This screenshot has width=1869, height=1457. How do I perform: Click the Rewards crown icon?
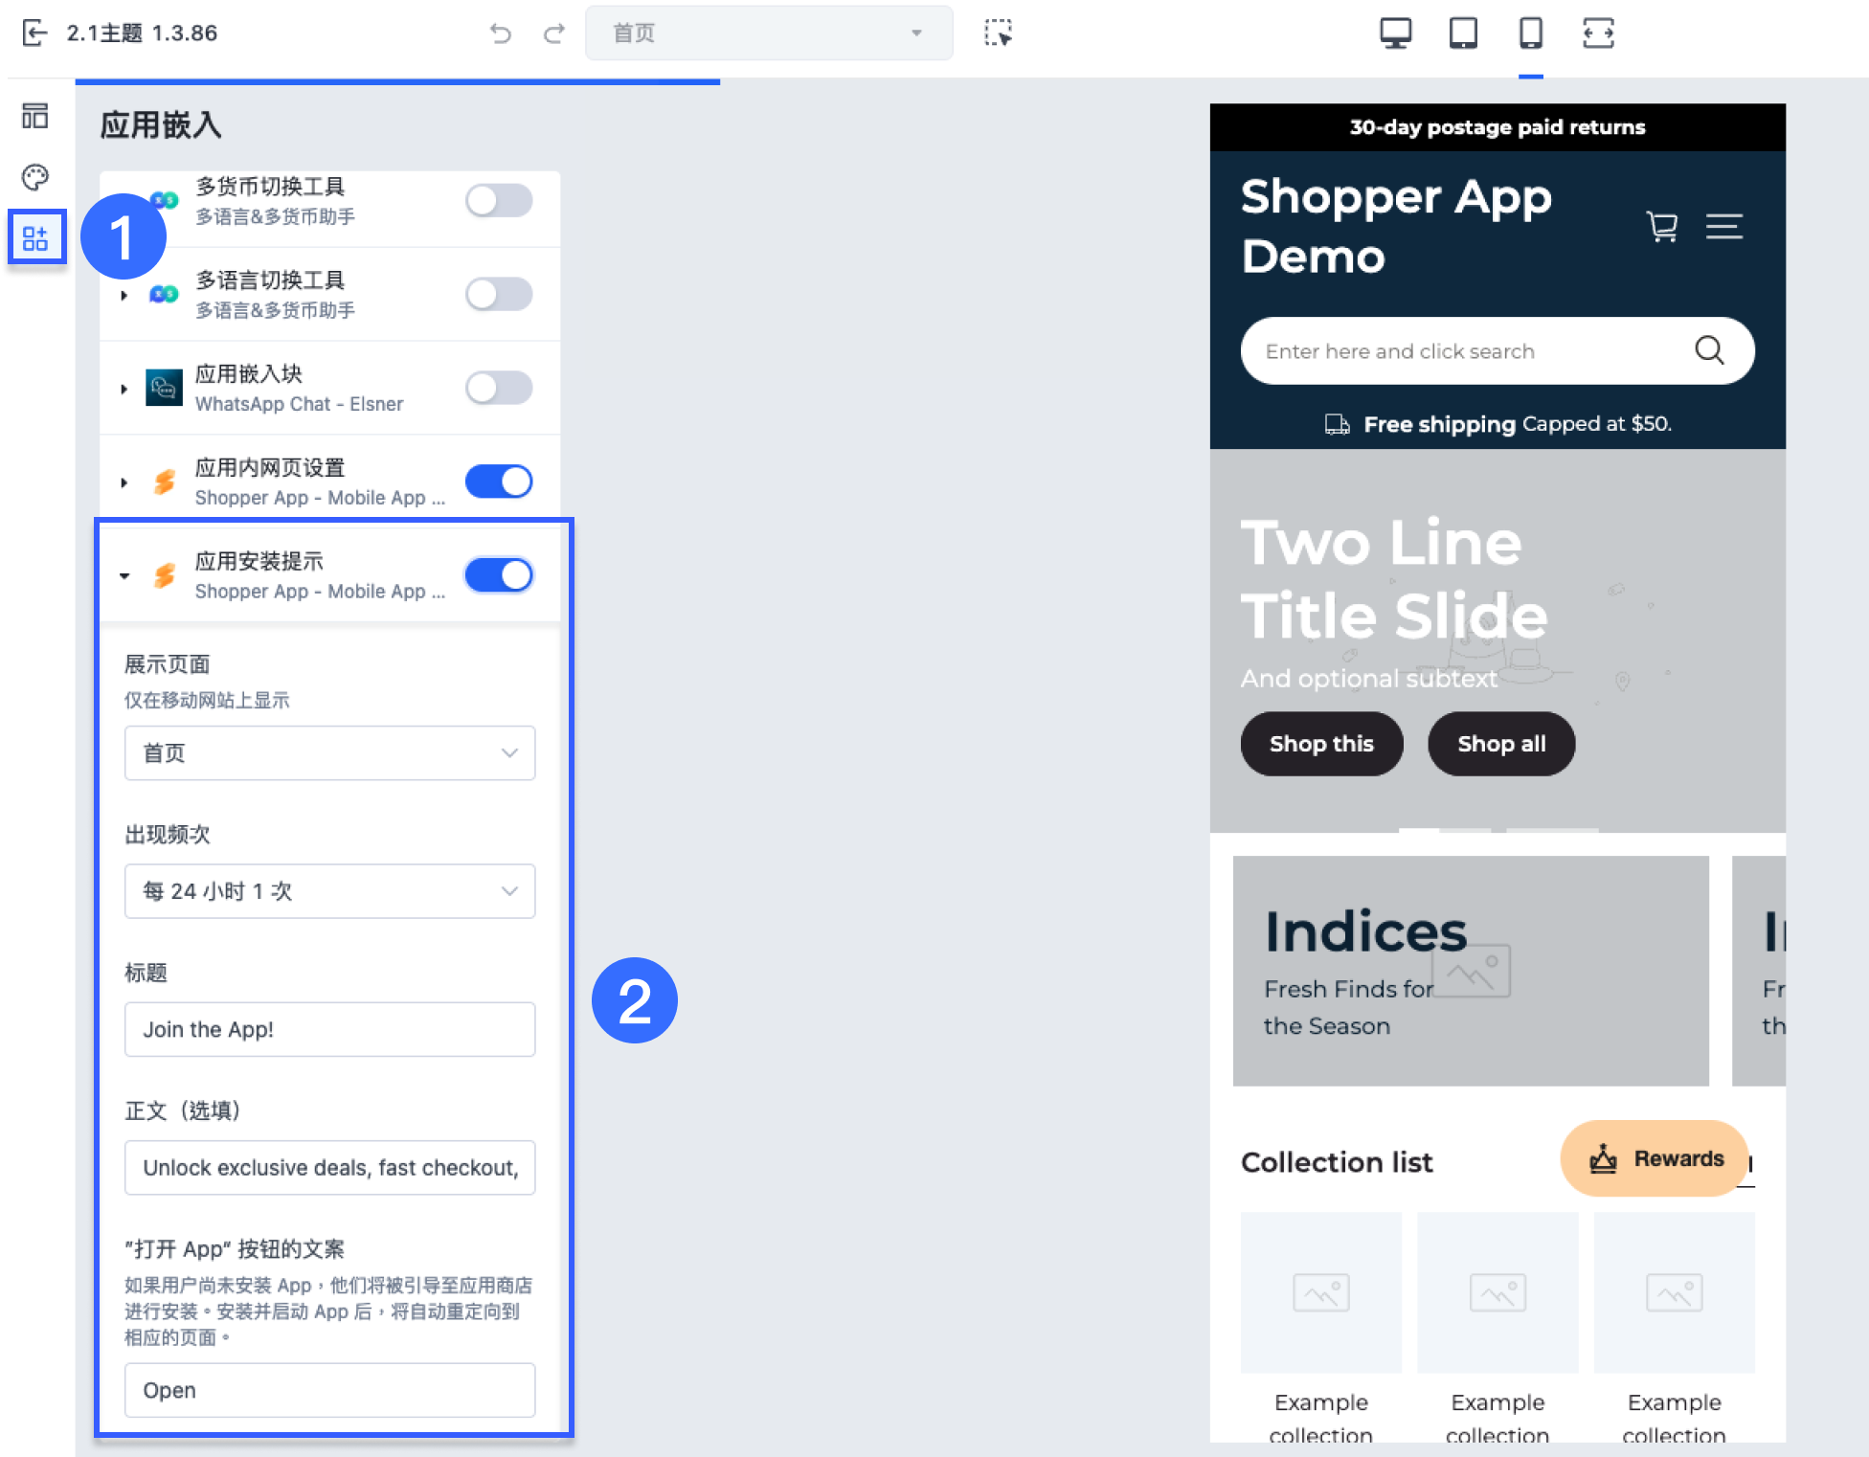1603,1158
